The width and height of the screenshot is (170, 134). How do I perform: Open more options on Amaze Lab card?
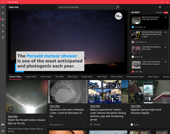[x=83, y=124]
